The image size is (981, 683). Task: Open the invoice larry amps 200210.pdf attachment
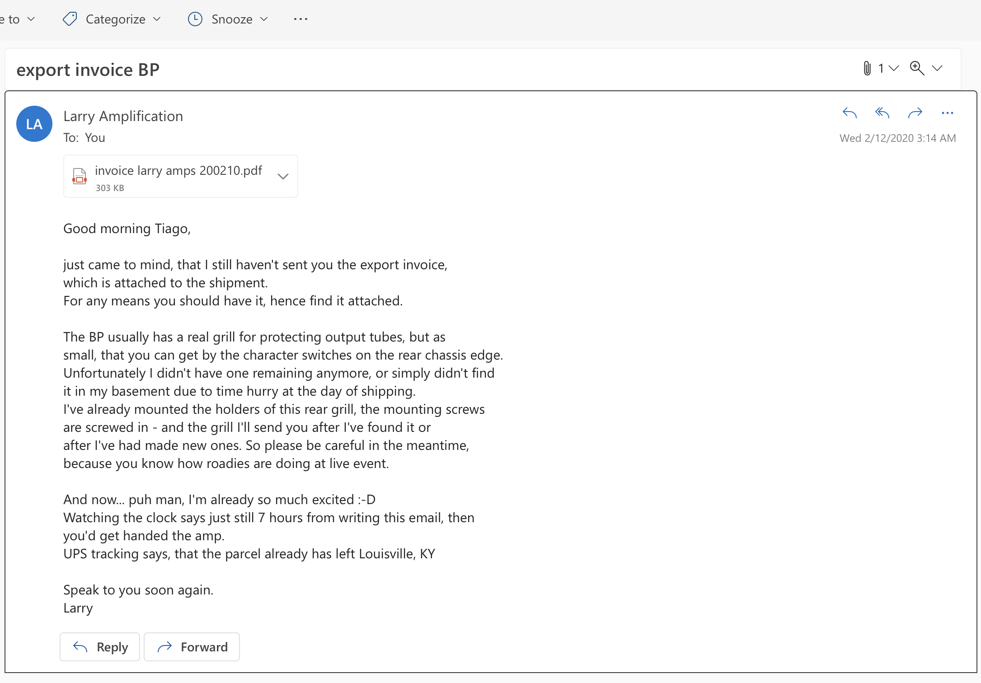[x=171, y=176]
